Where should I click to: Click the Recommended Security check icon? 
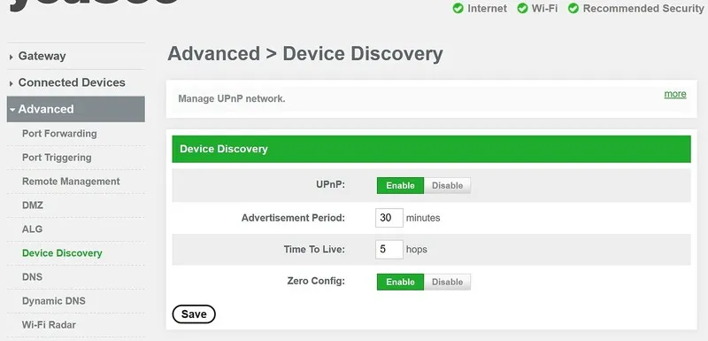point(573,9)
